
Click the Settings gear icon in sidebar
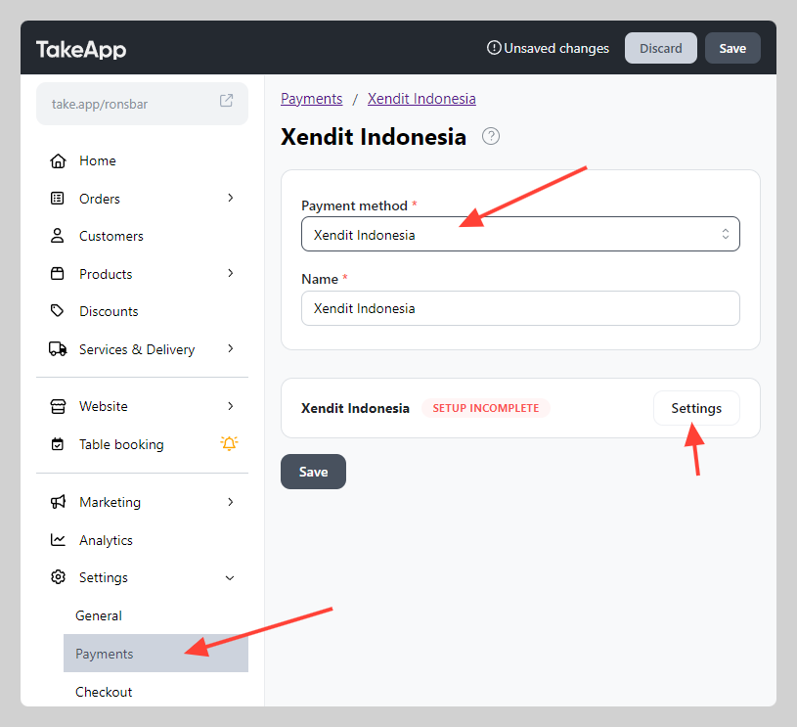click(58, 577)
